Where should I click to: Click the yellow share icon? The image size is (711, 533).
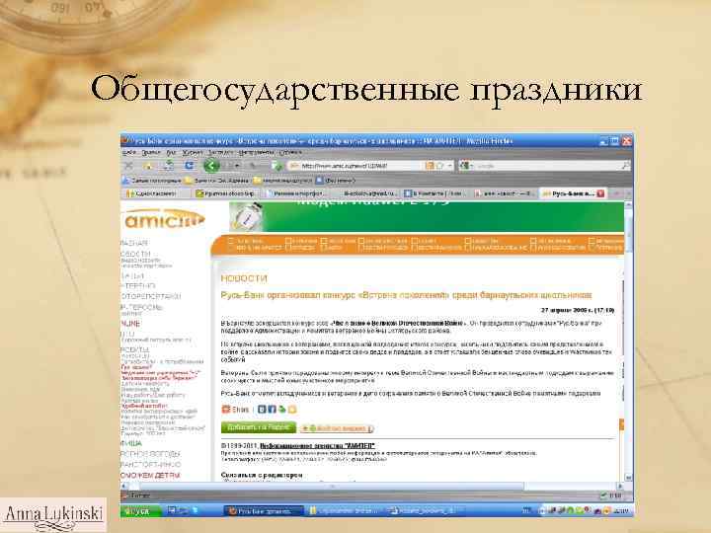pyautogui.click(x=292, y=410)
